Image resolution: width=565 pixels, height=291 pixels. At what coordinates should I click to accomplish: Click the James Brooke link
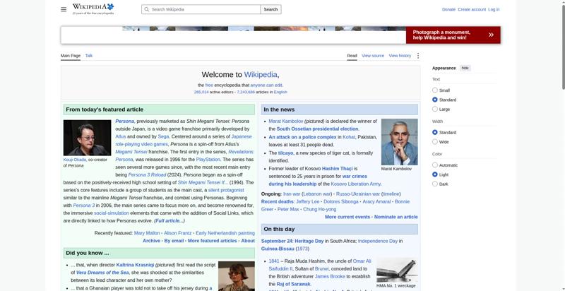[x=330, y=276]
